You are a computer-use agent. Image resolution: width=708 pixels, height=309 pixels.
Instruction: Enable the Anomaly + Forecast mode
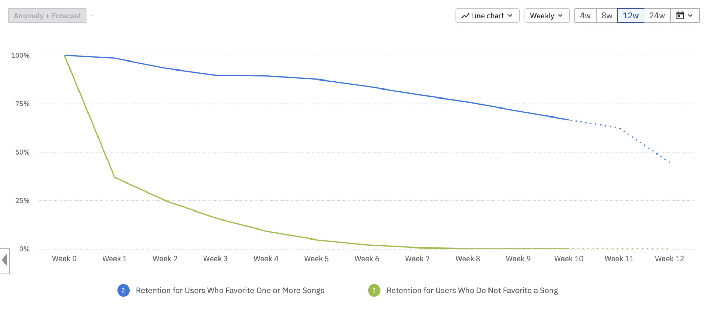click(x=47, y=15)
